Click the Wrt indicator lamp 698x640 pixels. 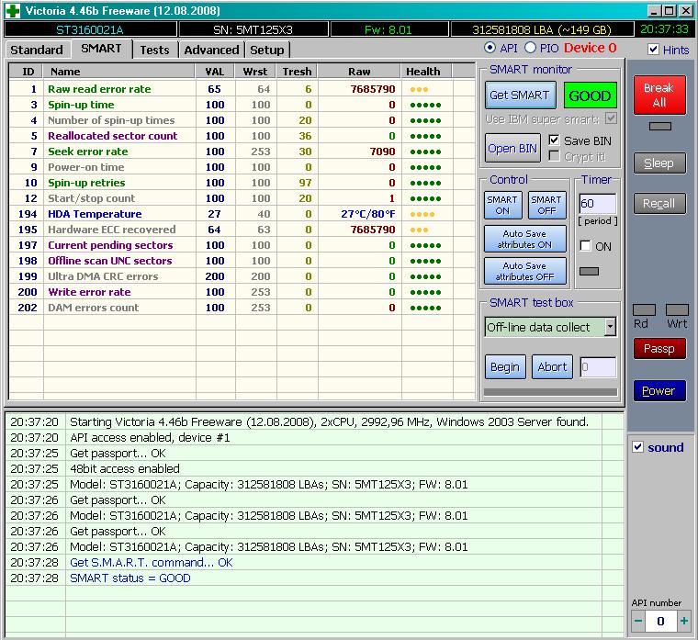677,309
